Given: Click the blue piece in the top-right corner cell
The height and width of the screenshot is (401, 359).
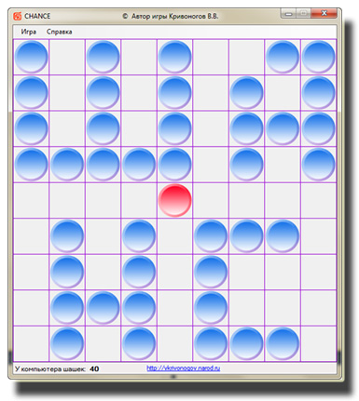Looking at the screenshot, I should click(x=318, y=57).
